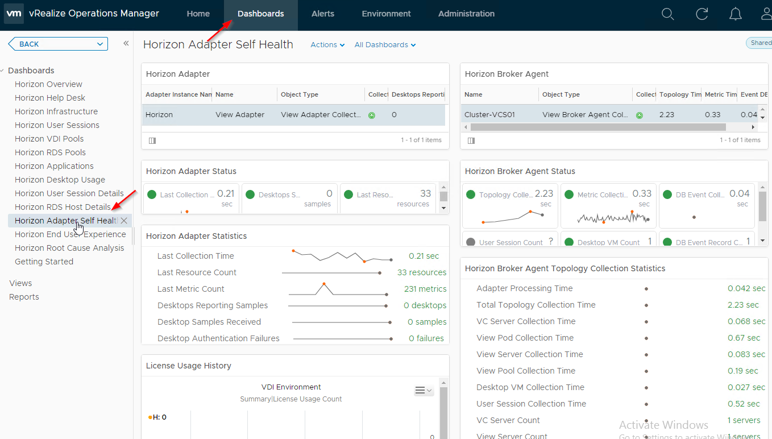
Task: Open Horizon Desktop Usage dashboard
Action: [60, 180]
